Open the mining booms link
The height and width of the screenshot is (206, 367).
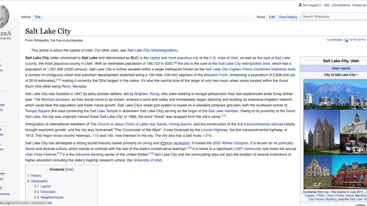pyautogui.click(x=180, y=124)
